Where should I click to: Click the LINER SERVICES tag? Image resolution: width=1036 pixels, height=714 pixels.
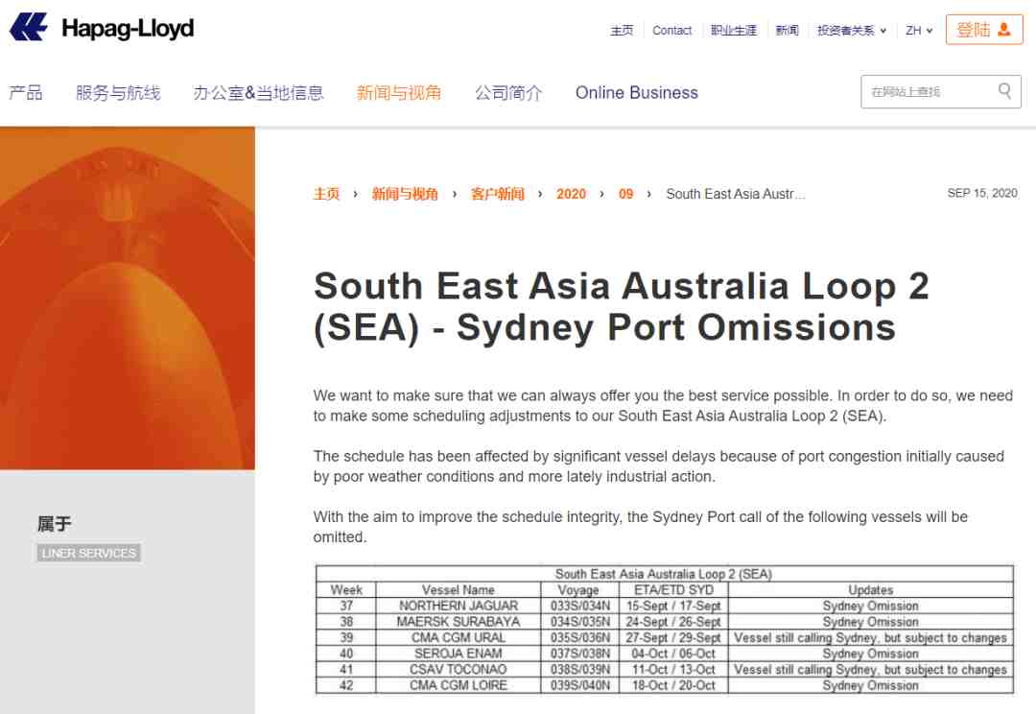88,553
